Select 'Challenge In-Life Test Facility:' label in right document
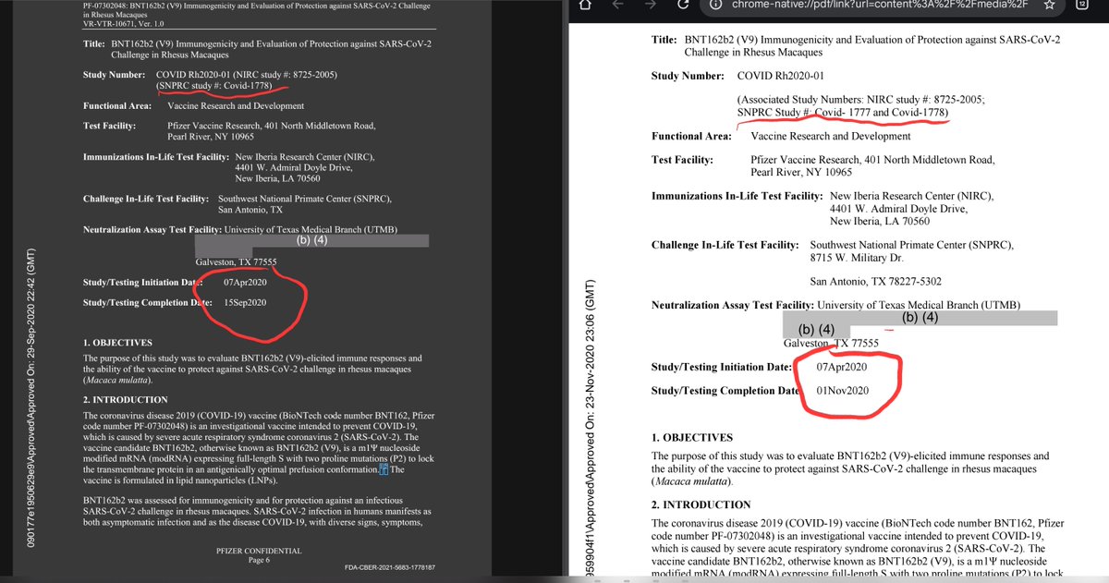 [725, 245]
